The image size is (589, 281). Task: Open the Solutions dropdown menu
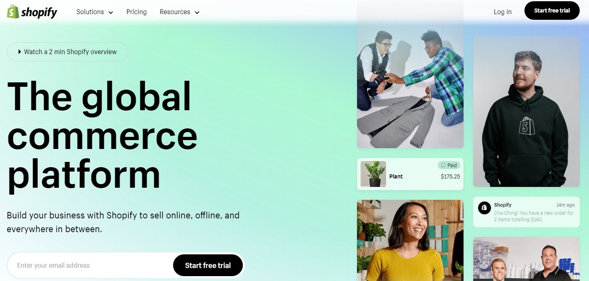click(95, 12)
